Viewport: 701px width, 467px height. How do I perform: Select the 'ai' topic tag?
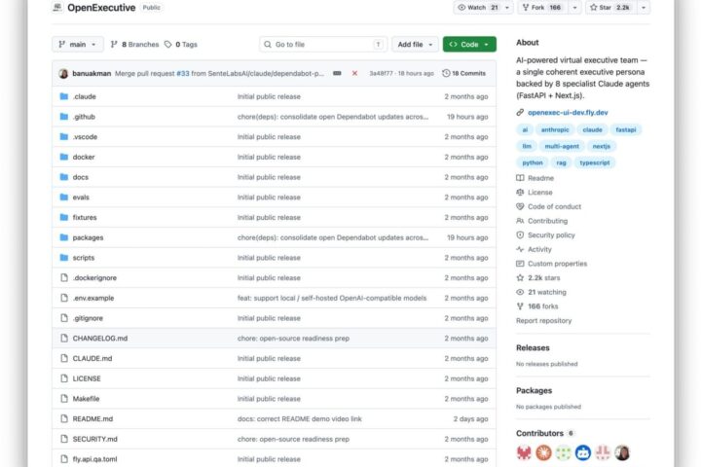[x=525, y=129]
